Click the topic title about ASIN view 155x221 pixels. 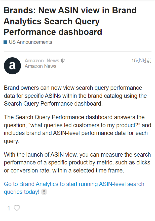pyautogui.click(x=70, y=21)
